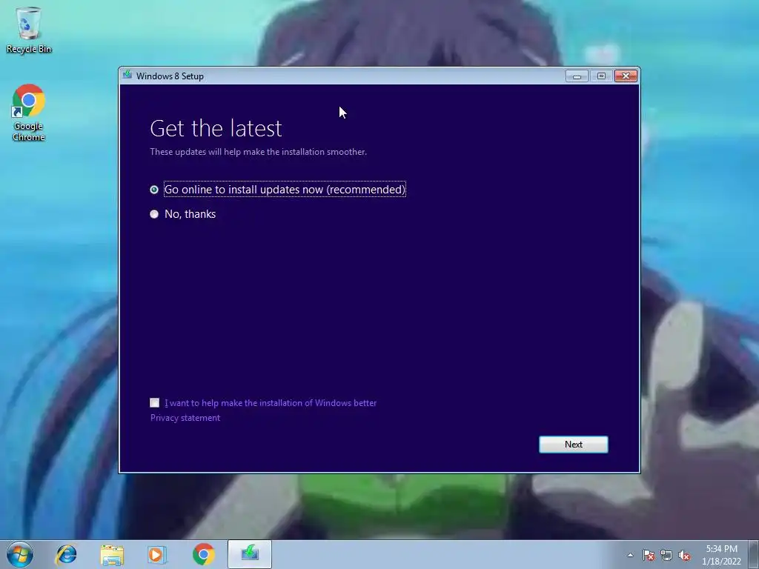Open Windows Media Player from taskbar
This screenshot has width=759, height=569.
pyautogui.click(x=157, y=554)
